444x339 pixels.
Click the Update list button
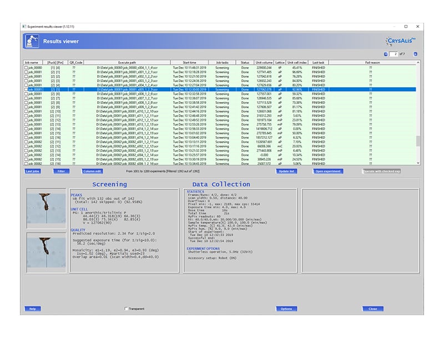tap(286, 171)
